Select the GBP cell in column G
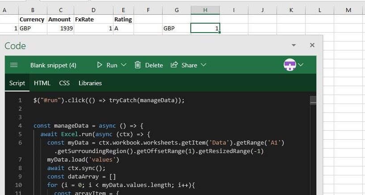This screenshot has height=195, width=365. coord(176,29)
